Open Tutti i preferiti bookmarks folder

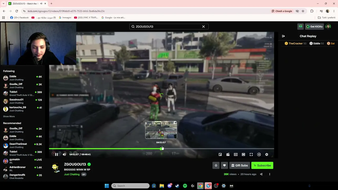327,18
